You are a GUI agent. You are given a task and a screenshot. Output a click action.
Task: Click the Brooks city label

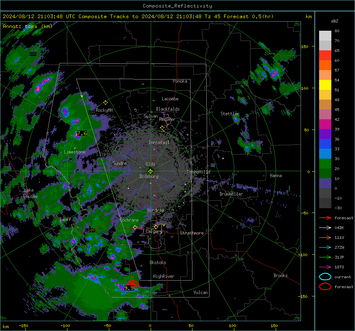pyautogui.click(x=280, y=276)
